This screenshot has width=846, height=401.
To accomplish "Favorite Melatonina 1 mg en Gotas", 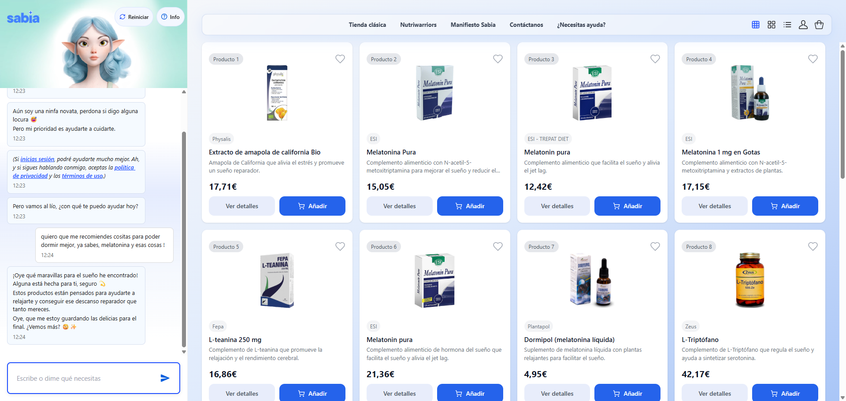I will point(813,59).
